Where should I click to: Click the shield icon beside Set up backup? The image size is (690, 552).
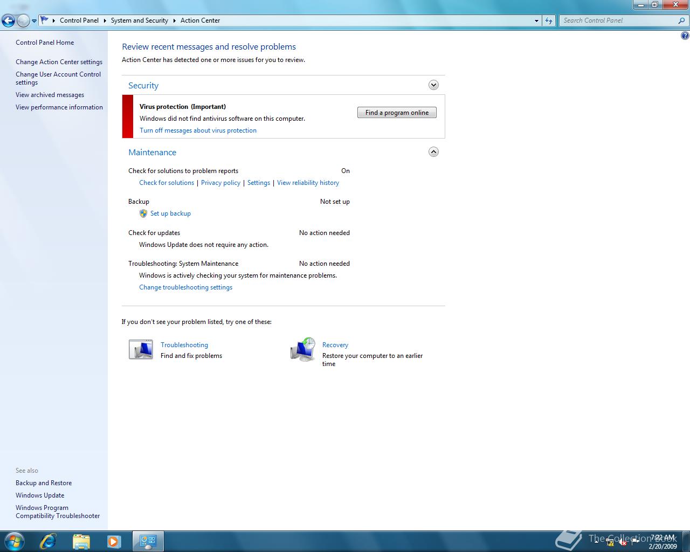tap(143, 213)
